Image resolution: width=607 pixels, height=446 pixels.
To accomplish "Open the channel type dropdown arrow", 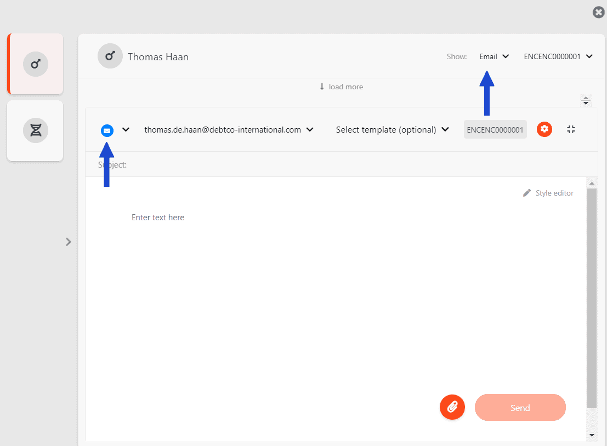I will (126, 130).
